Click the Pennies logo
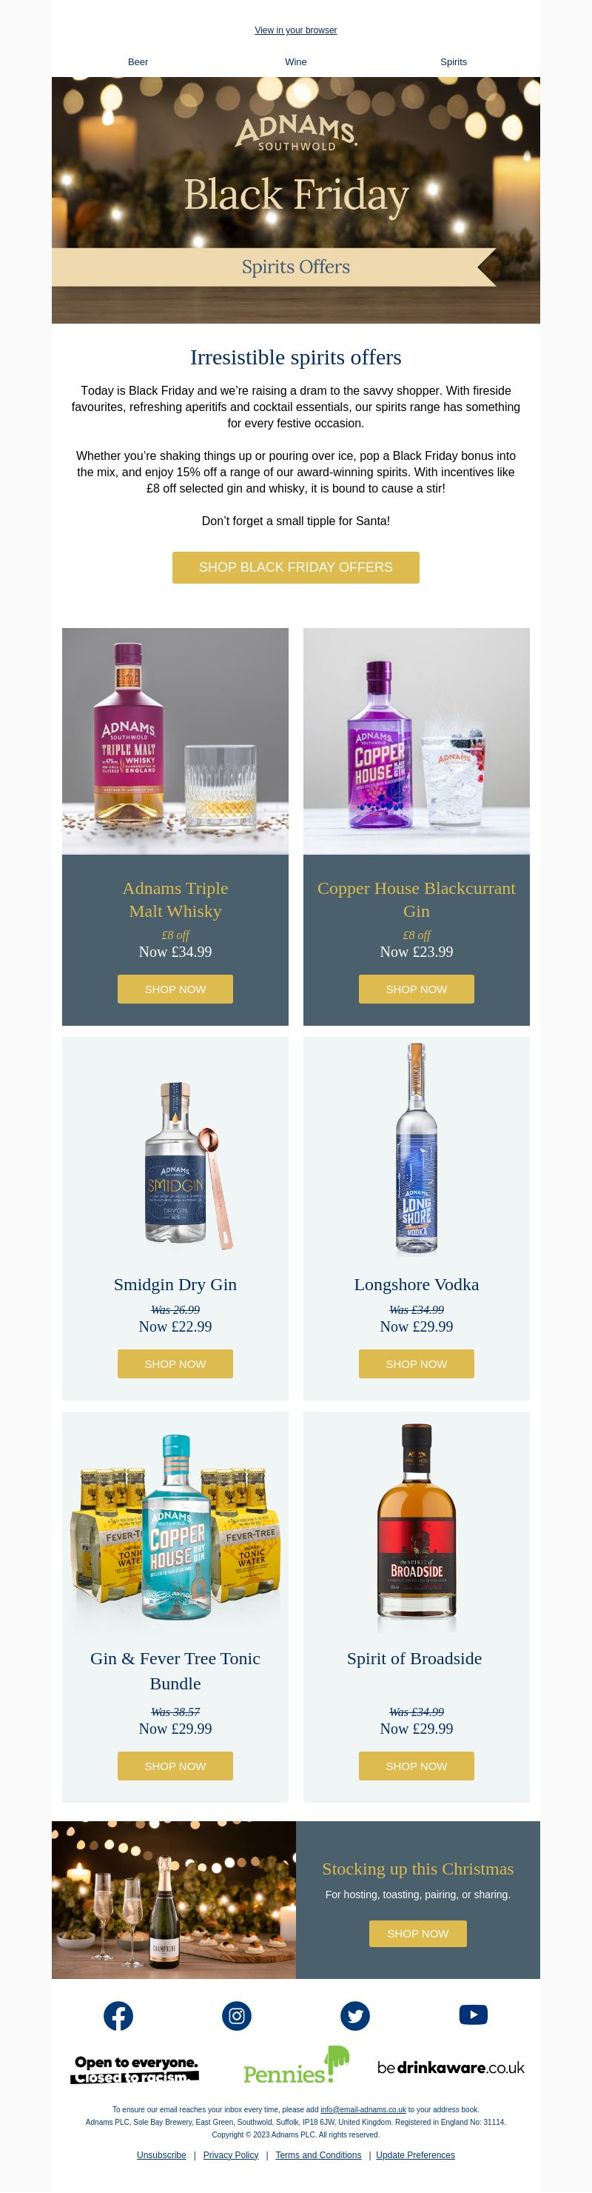This screenshot has height=2193, width=592. (x=296, y=2066)
